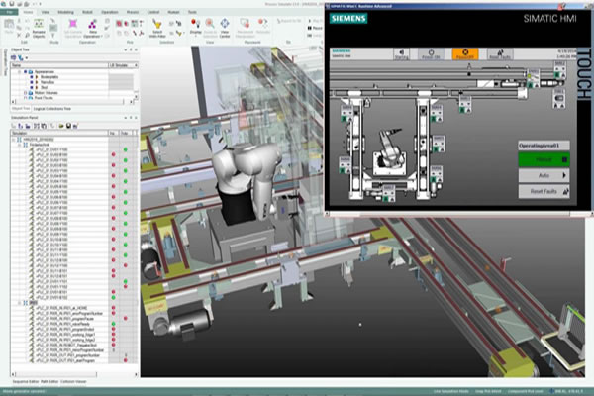Image resolution: width=594 pixels, height=396 pixels.
Task: Click the robot graphic in HMI overview
Action: pyautogui.click(x=390, y=151)
